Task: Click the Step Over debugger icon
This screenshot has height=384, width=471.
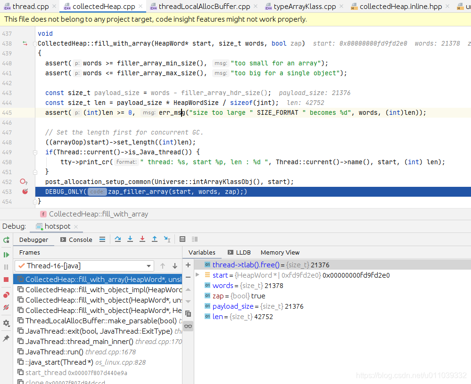Action: tap(118, 239)
